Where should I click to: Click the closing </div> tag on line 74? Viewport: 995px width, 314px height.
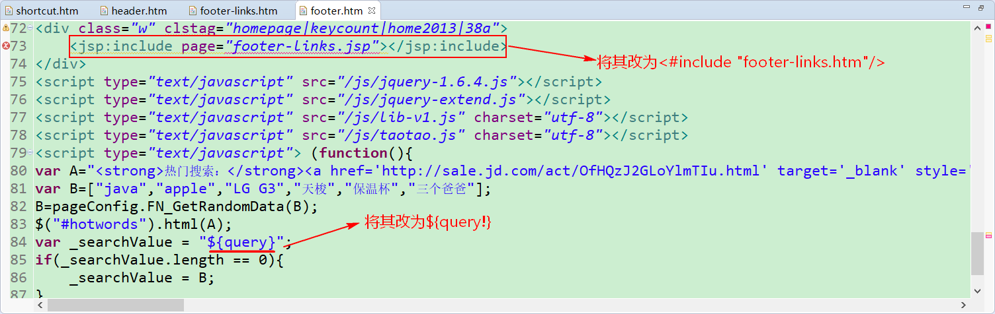pyautogui.click(x=61, y=64)
